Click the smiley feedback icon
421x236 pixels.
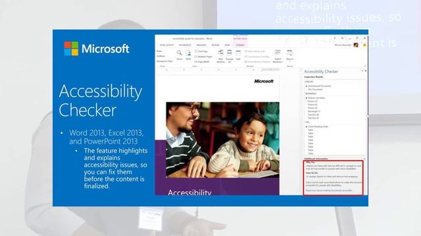point(364,45)
